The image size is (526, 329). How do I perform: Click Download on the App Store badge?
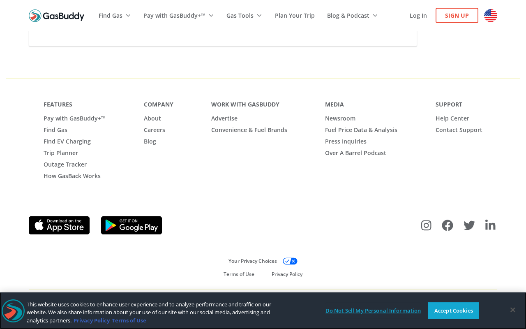click(x=59, y=225)
